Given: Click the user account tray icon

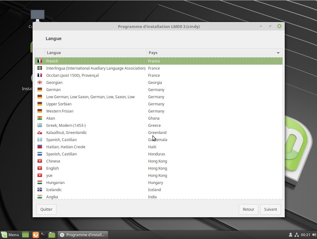Looking at the screenshot, I should click(291, 235).
